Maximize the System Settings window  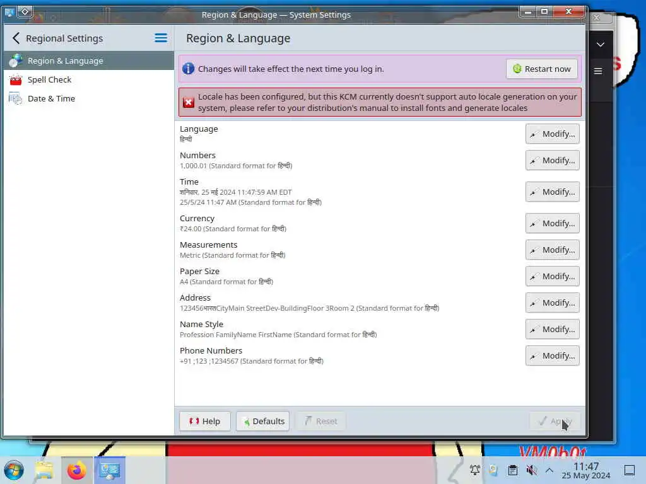(544, 11)
